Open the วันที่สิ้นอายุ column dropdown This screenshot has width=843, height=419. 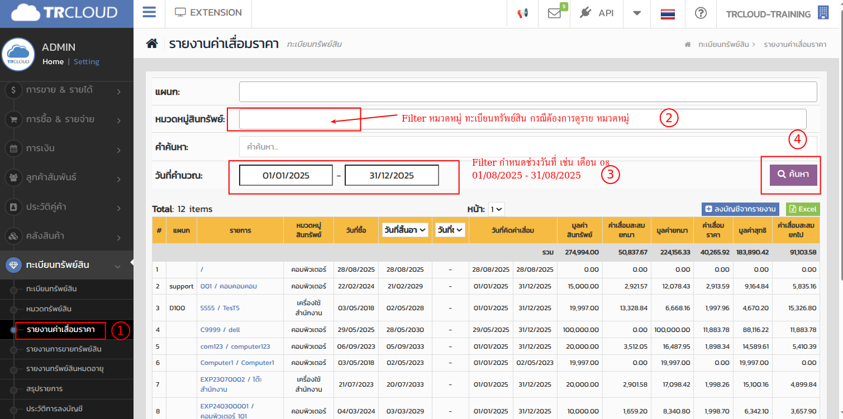pos(405,230)
